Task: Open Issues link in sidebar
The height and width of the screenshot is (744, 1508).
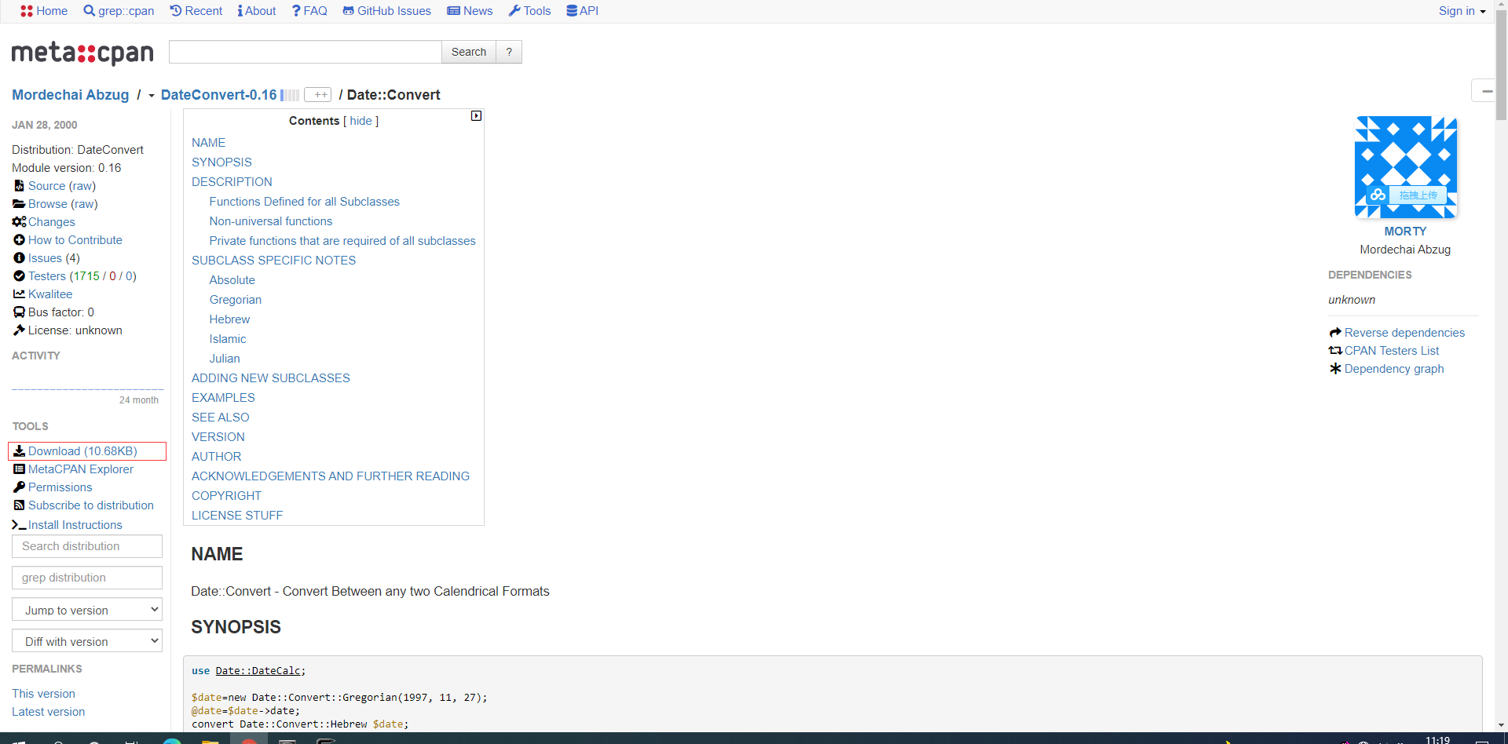Action: tap(45, 258)
